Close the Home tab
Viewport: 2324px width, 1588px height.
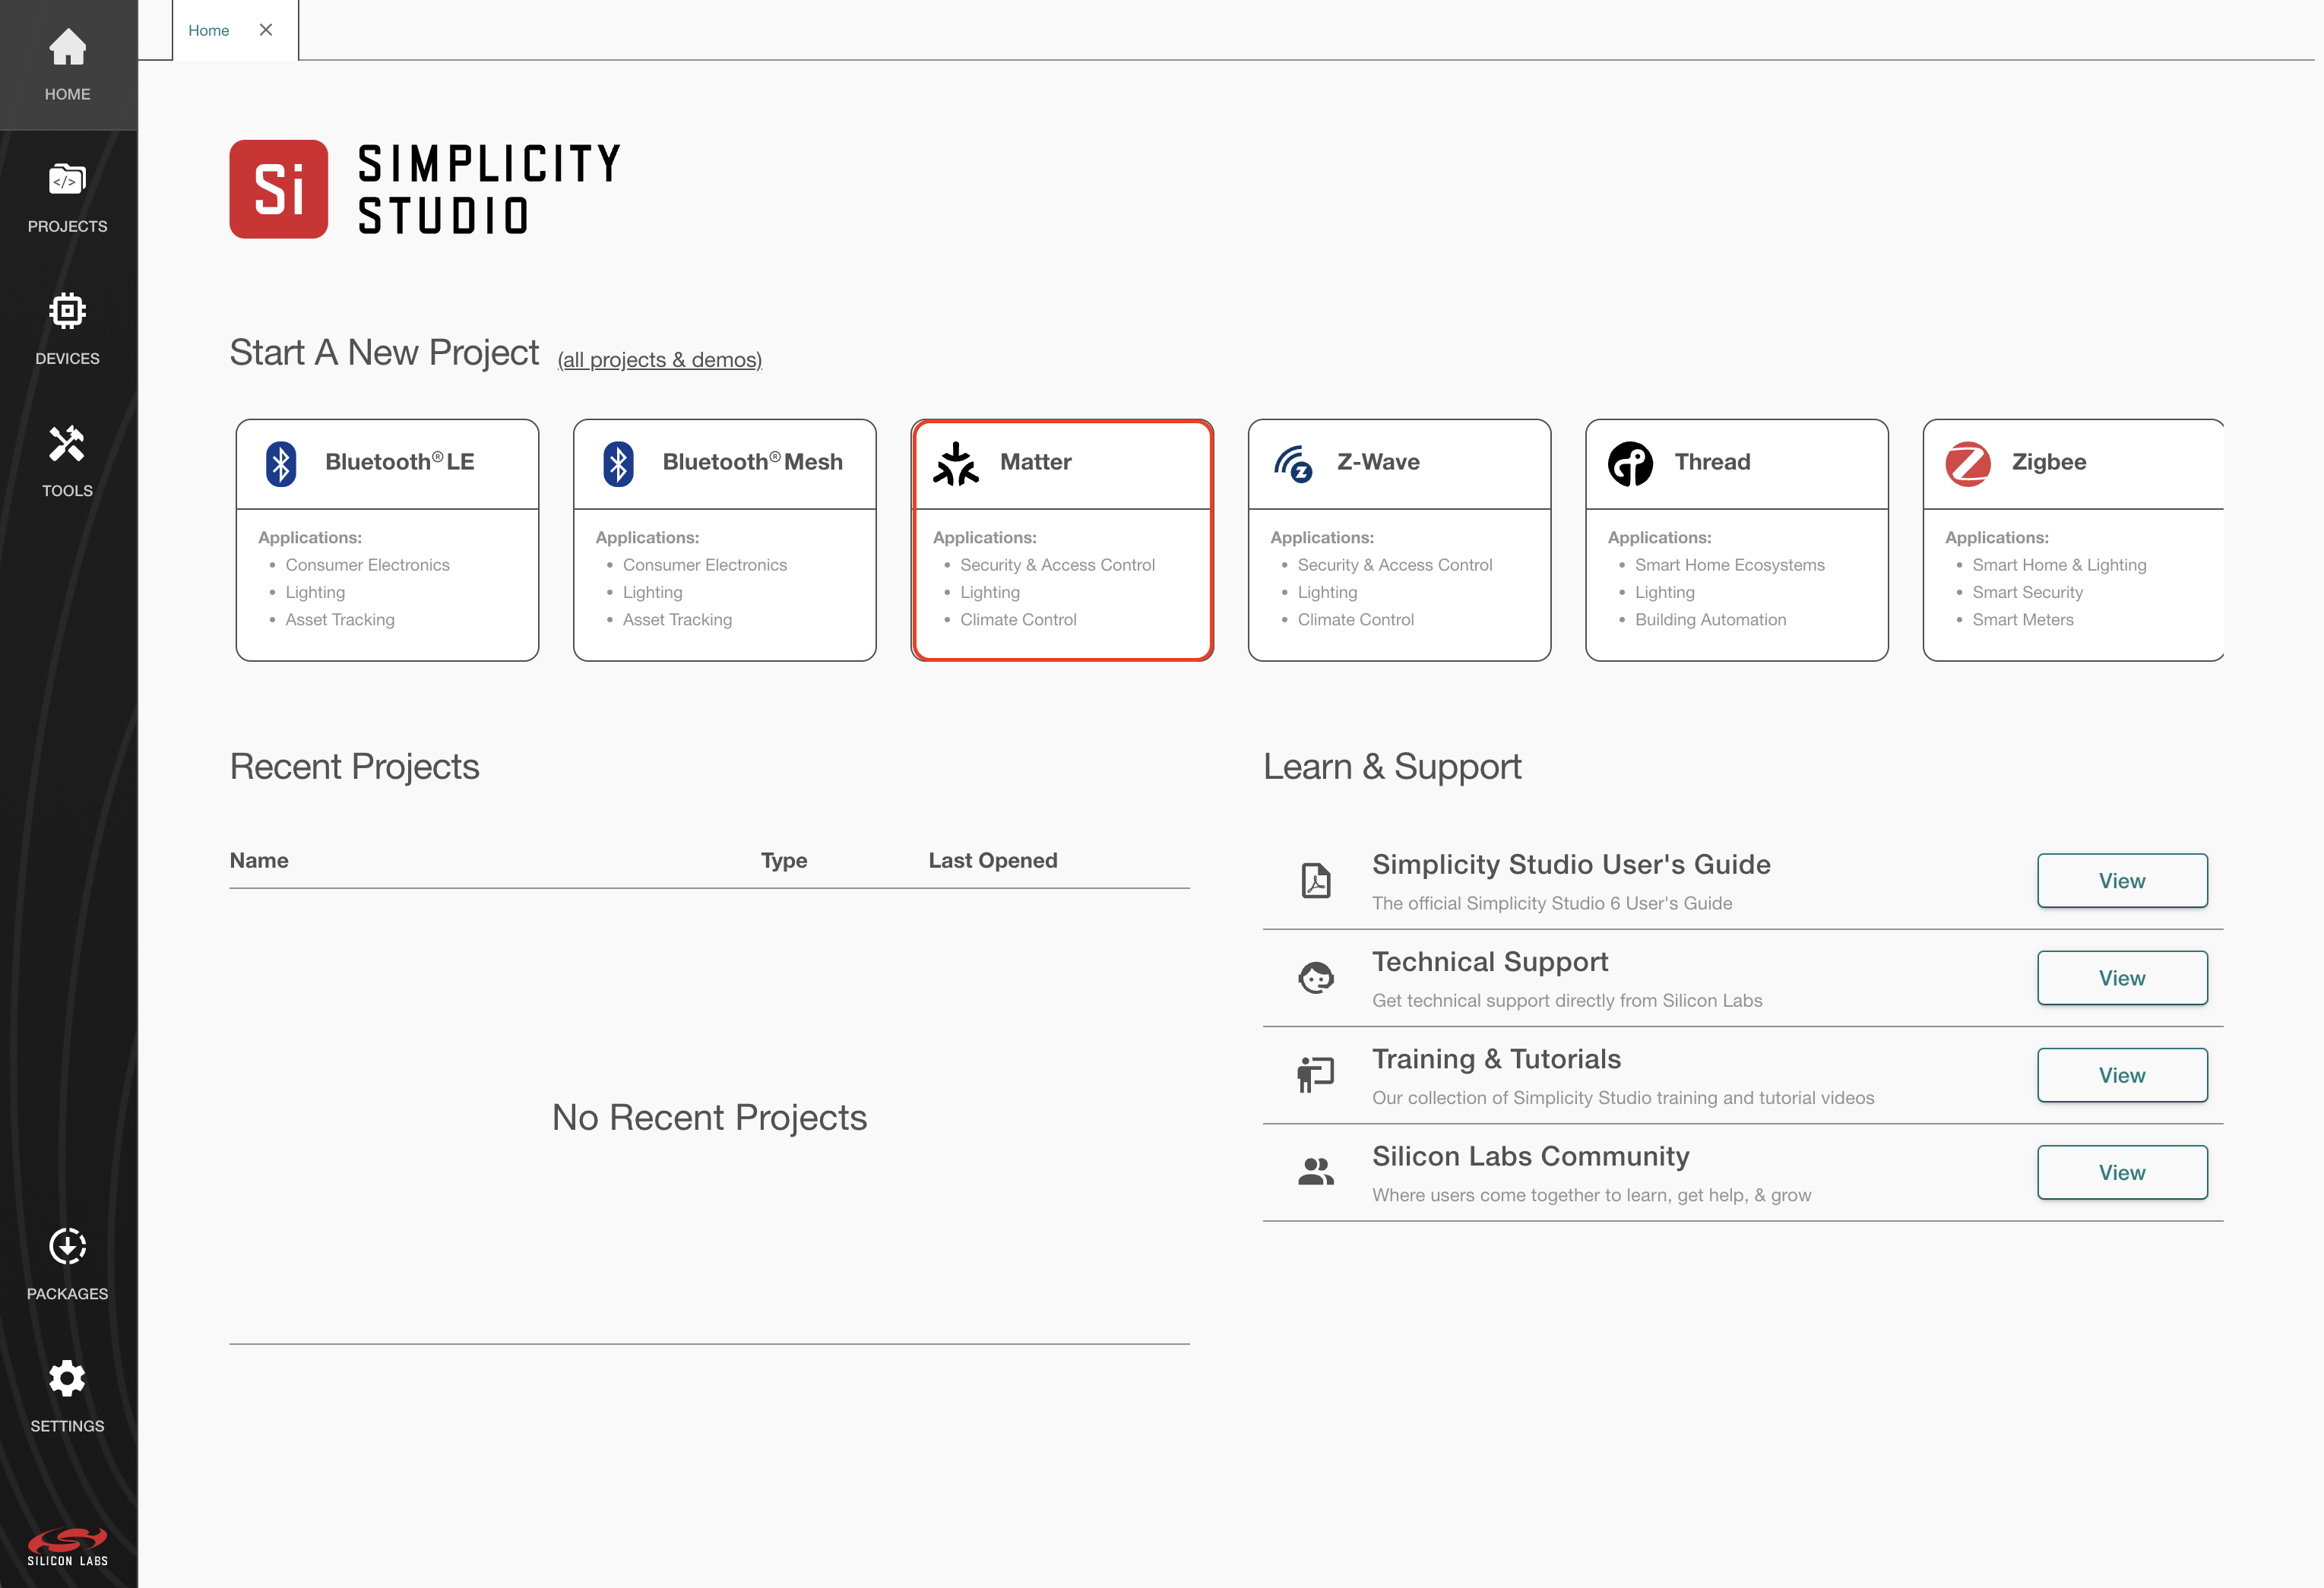coord(265,30)
